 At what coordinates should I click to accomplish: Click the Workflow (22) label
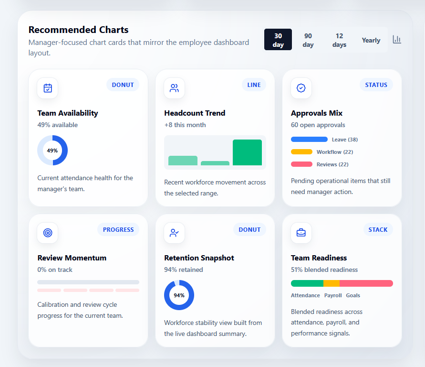[x=335, y=152]
